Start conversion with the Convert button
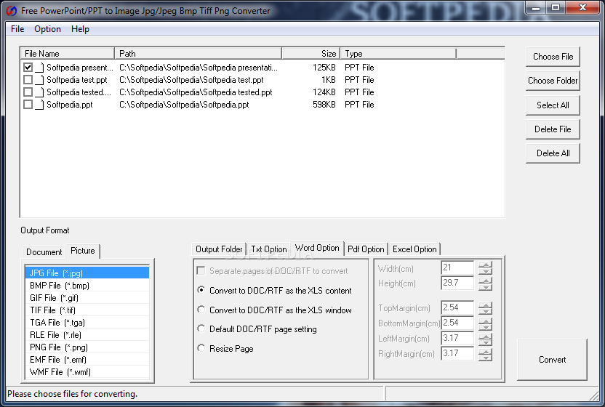The height and width of the screenshot is (407, 605). tap(552, 360)
